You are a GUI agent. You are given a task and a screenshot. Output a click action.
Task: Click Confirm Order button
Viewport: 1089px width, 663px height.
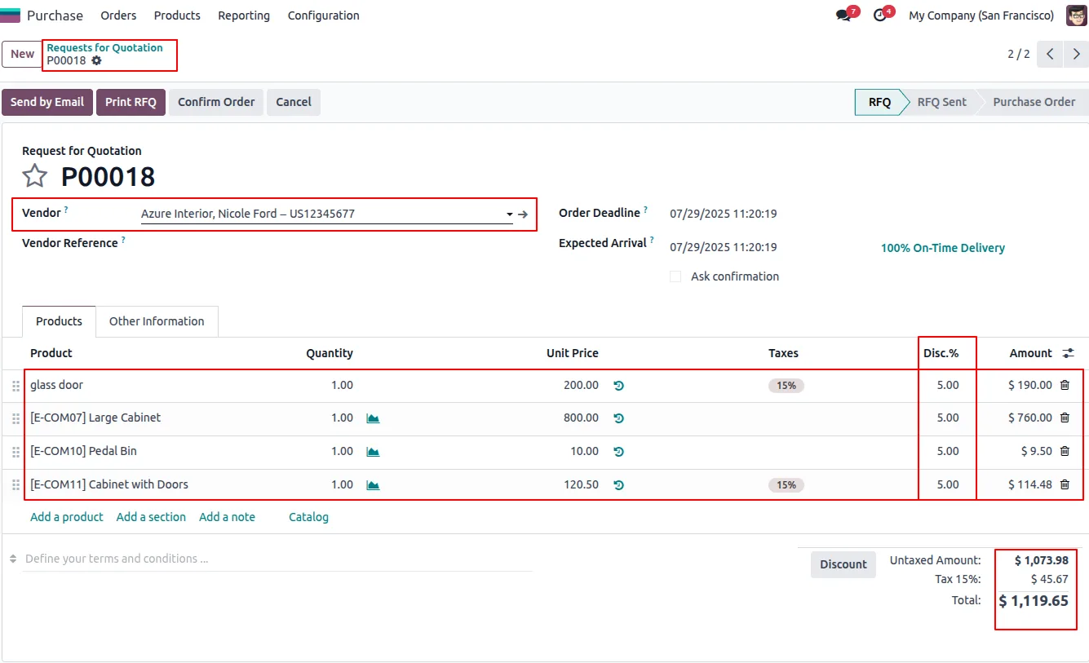216,102
